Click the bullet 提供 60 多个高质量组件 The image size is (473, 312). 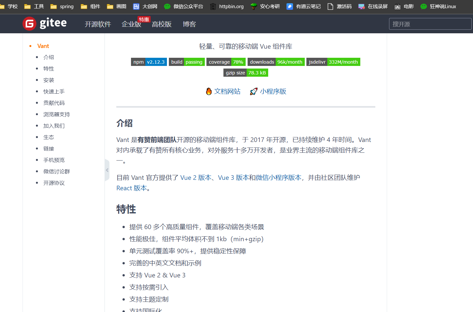coord(197,227)
